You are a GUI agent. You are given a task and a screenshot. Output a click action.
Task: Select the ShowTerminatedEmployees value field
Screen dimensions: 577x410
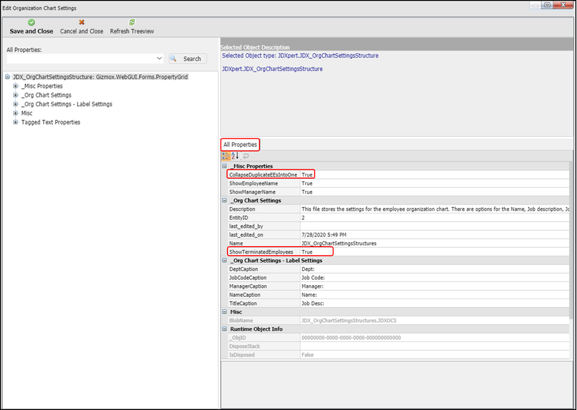pos(307,252)
